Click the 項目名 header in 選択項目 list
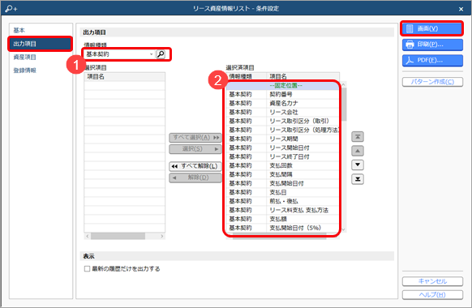 125,77
